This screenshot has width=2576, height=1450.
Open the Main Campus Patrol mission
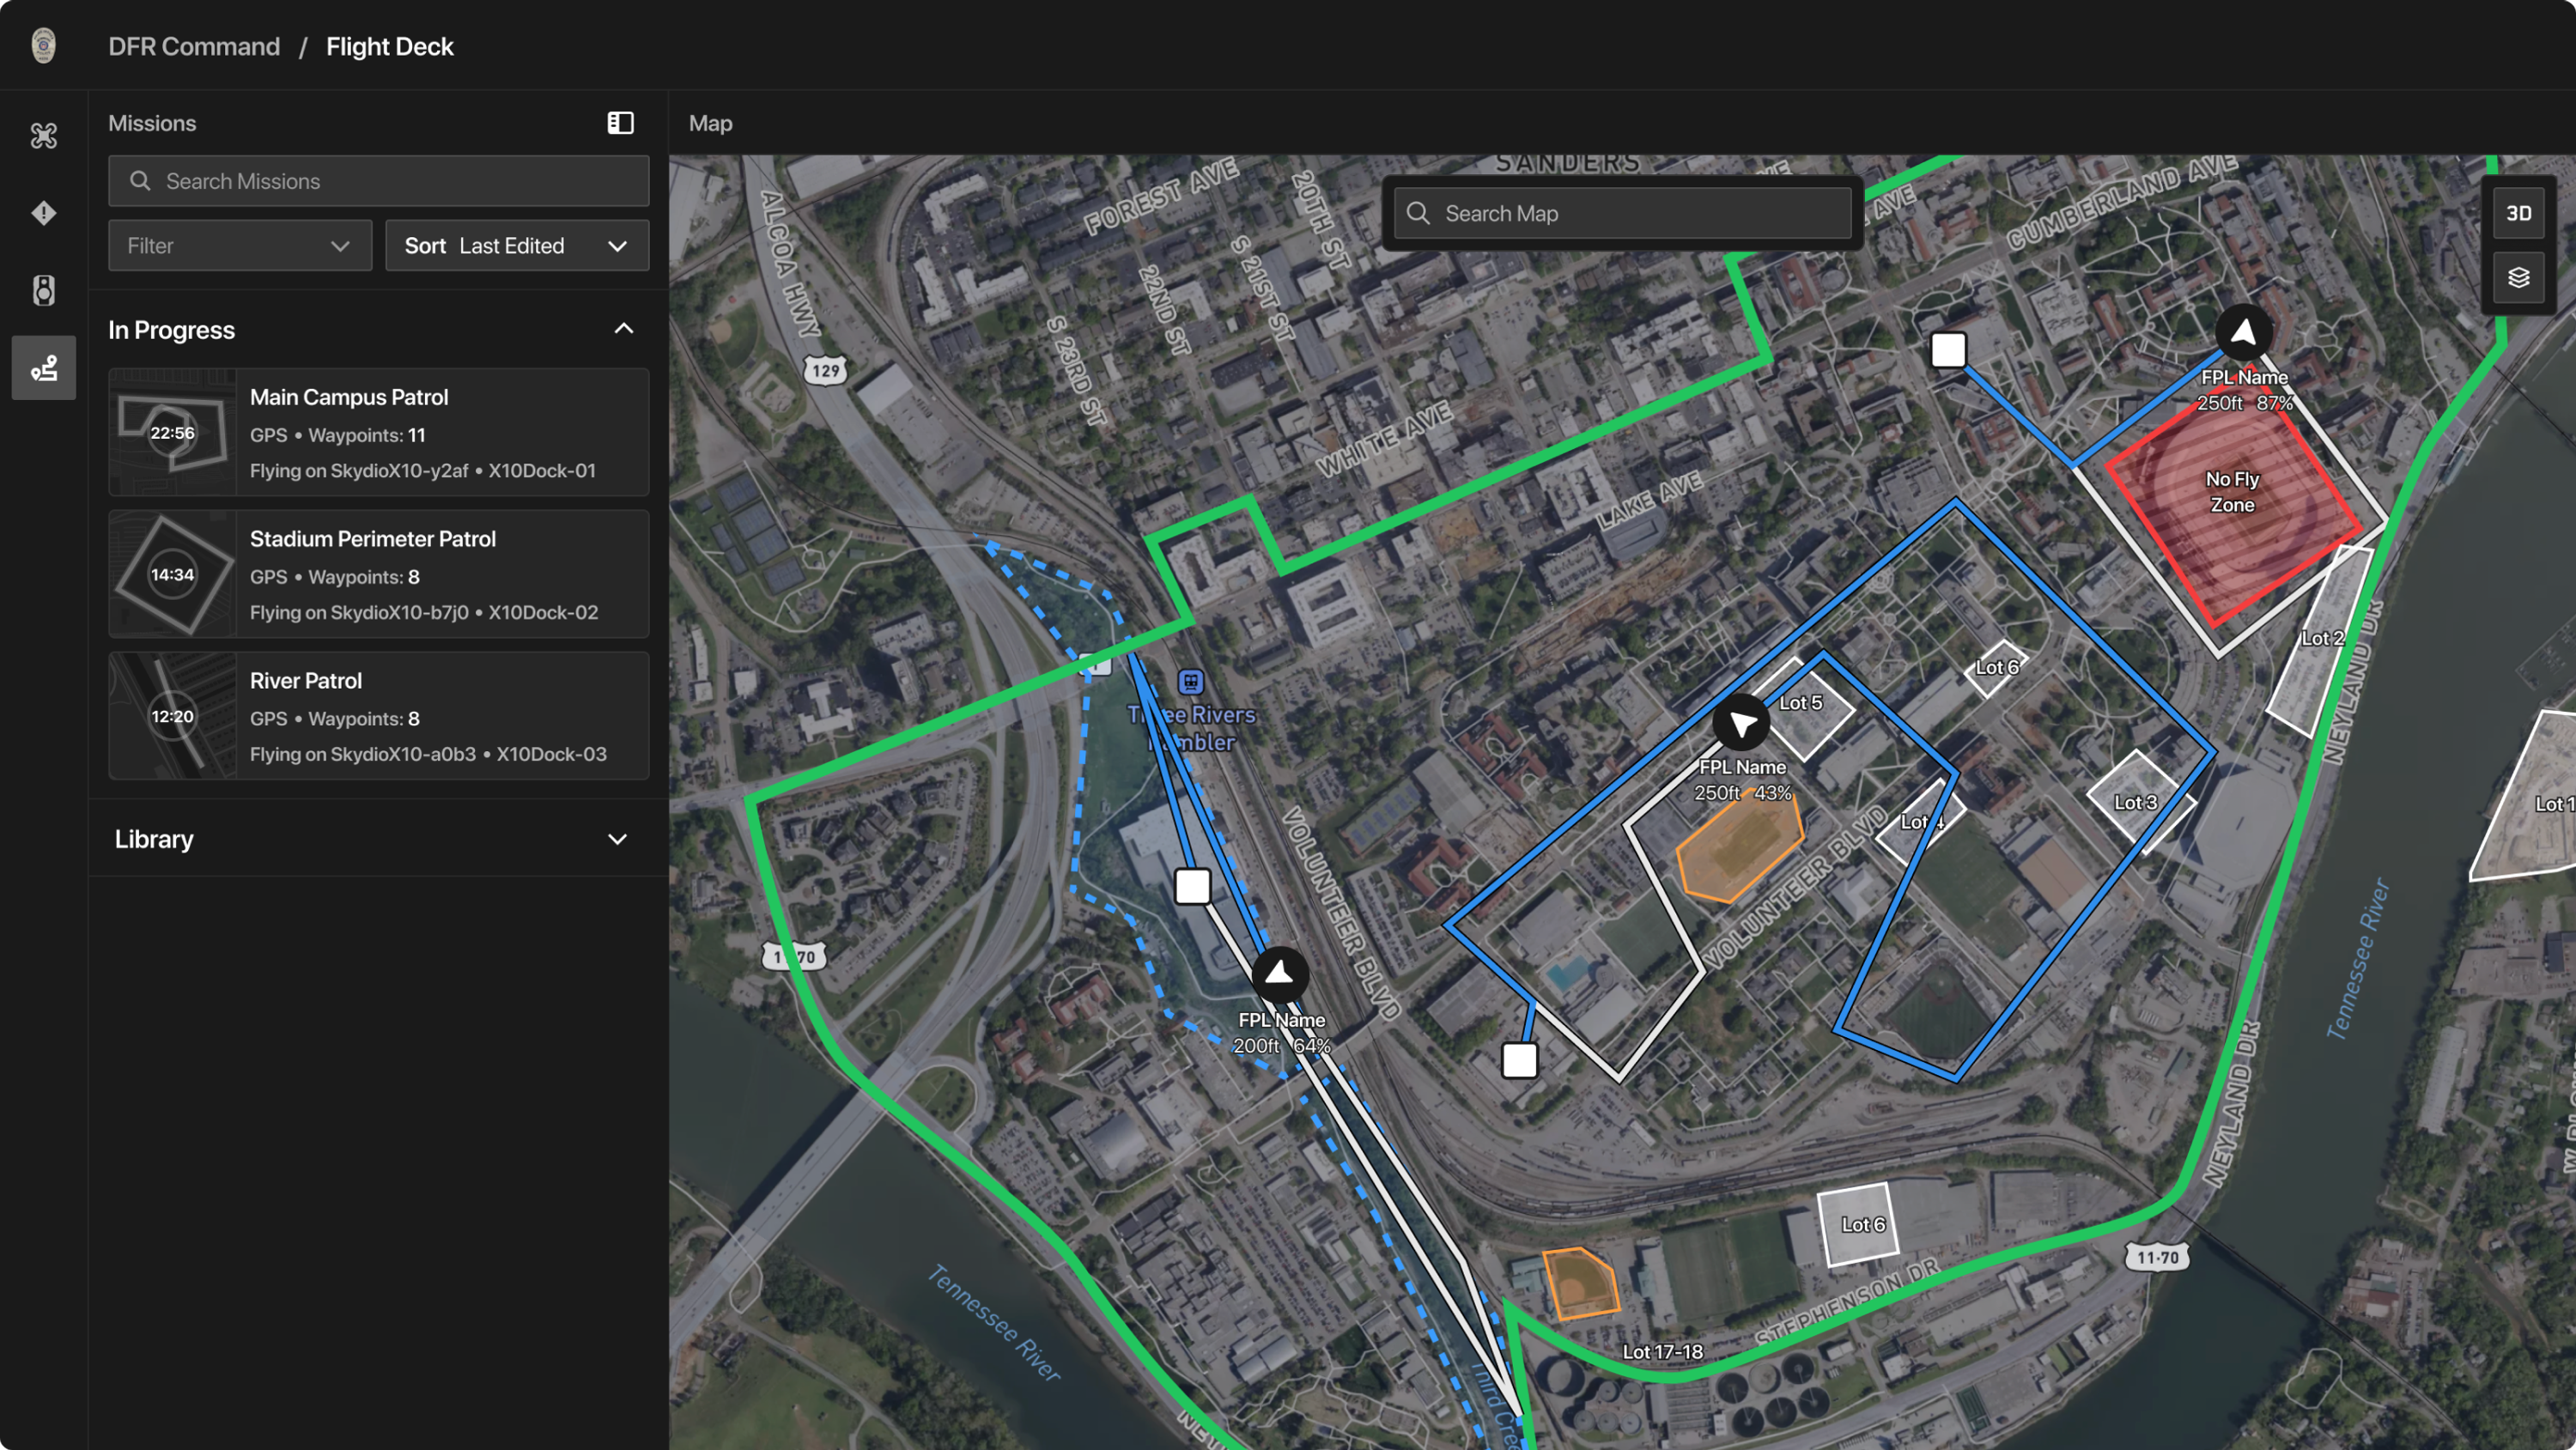point(379,432)
